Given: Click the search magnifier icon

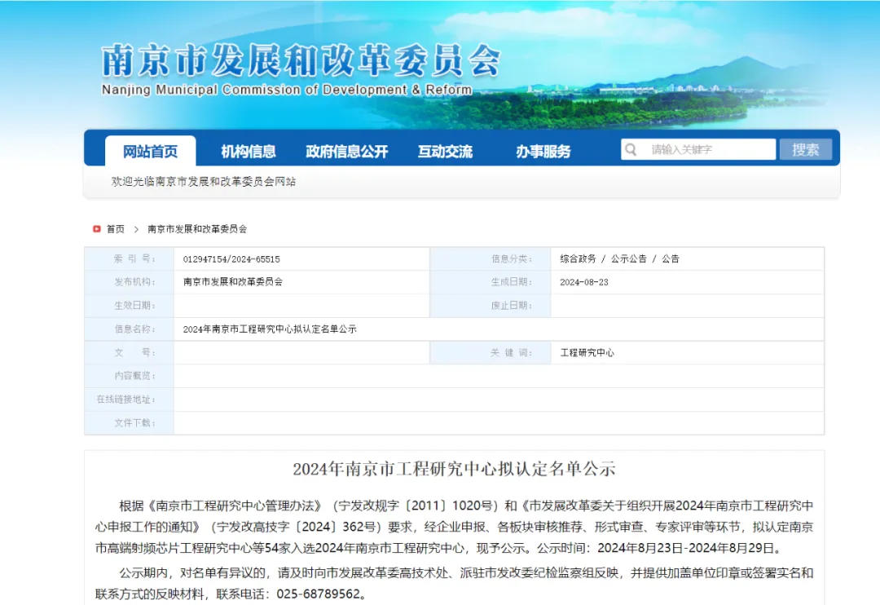Looking at the screenshot, I should [x=631, y=149].
